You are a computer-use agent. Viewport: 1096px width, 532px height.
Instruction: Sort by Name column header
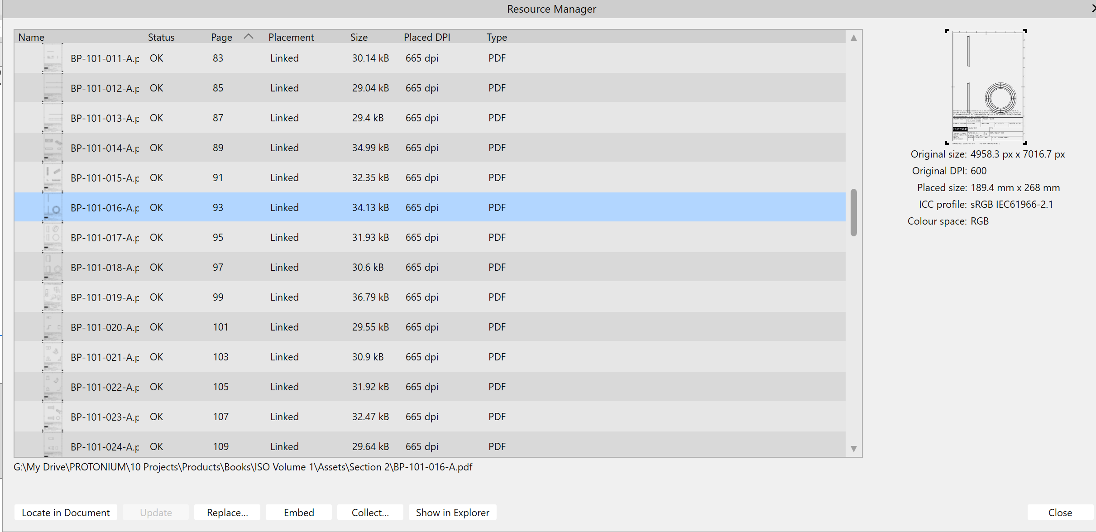coord(31,37)
